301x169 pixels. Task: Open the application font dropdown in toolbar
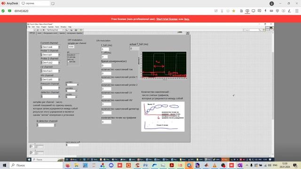tap(55, 30)
